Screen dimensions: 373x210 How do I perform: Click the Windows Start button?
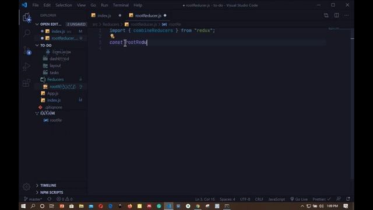click(x=23, y=206)
